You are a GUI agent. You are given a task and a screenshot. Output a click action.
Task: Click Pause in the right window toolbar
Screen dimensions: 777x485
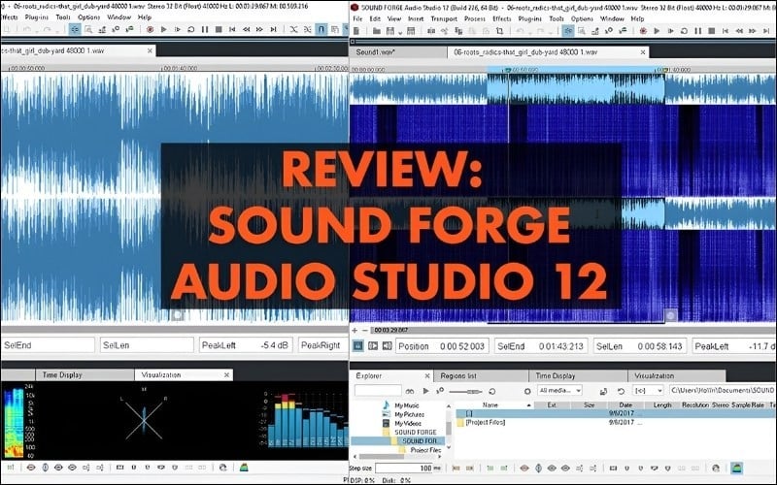tap(697, 31)
